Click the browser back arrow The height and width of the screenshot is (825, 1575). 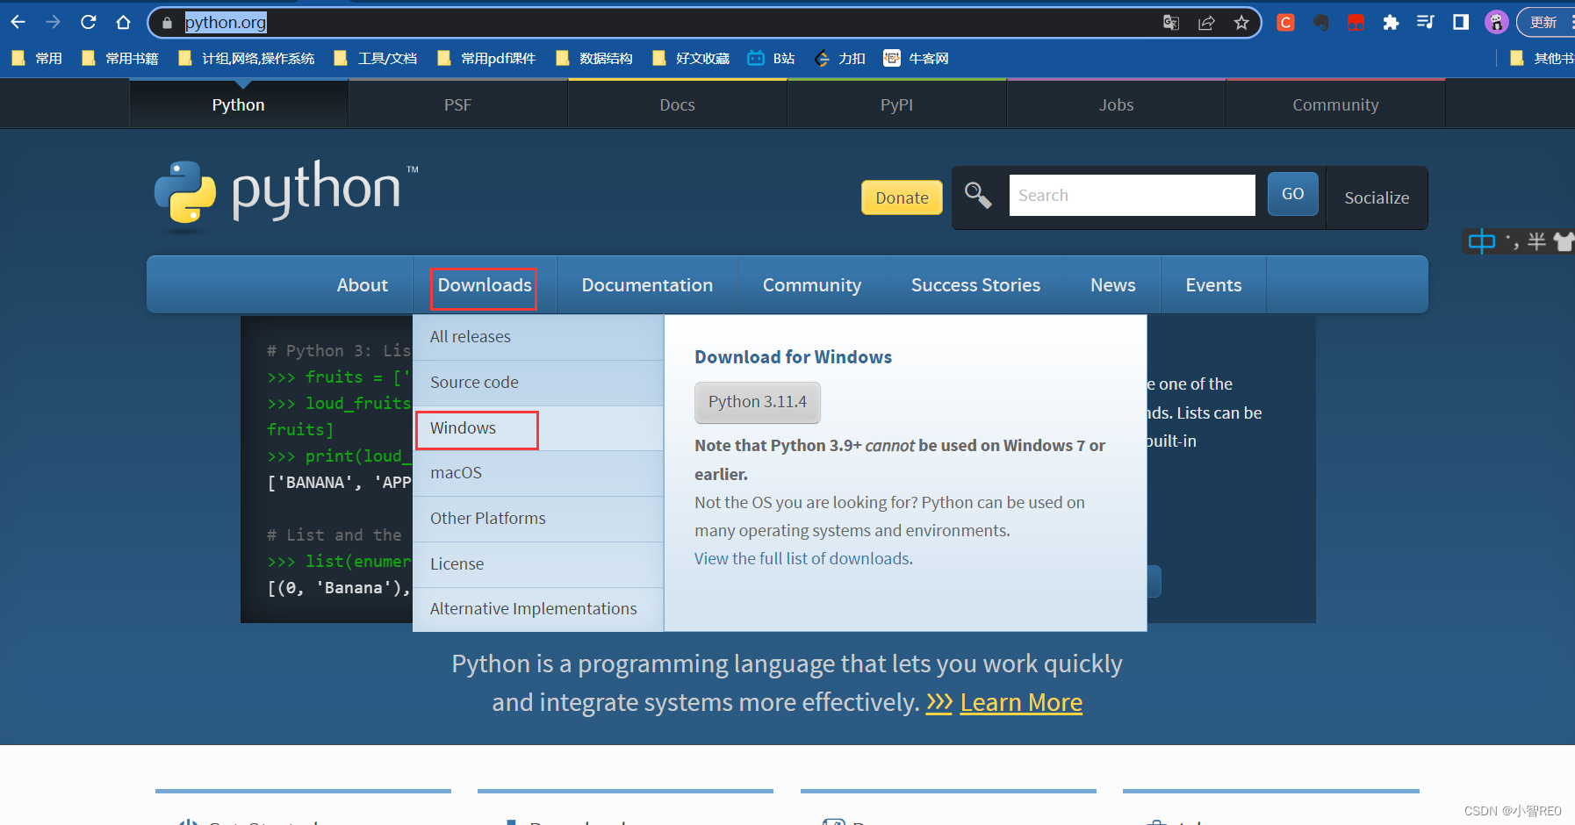(18, 22)
